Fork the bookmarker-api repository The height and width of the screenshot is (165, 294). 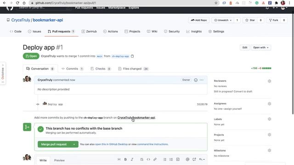pos(274,20)
